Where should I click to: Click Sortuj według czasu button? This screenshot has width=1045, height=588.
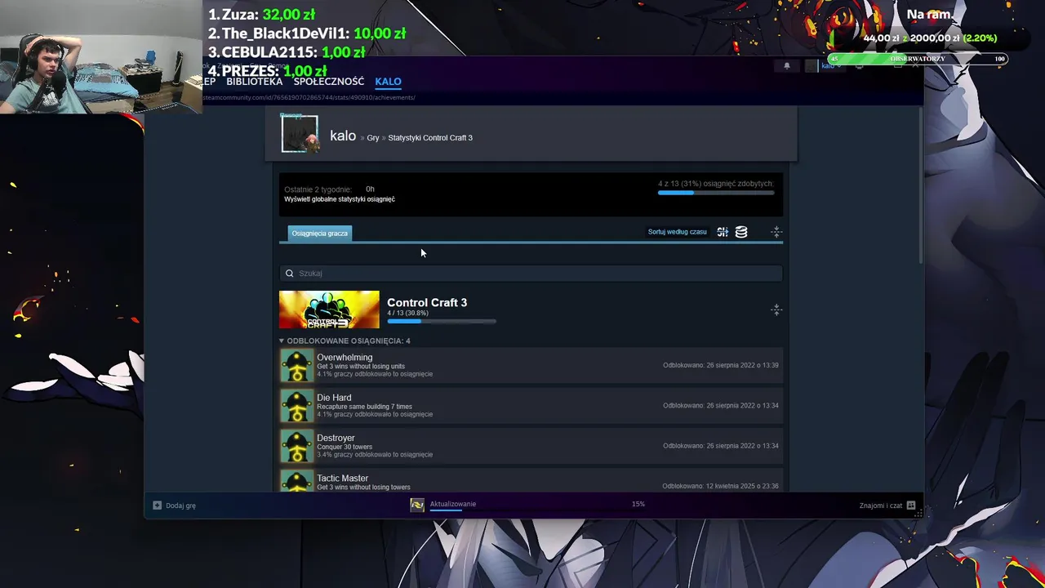678,232
